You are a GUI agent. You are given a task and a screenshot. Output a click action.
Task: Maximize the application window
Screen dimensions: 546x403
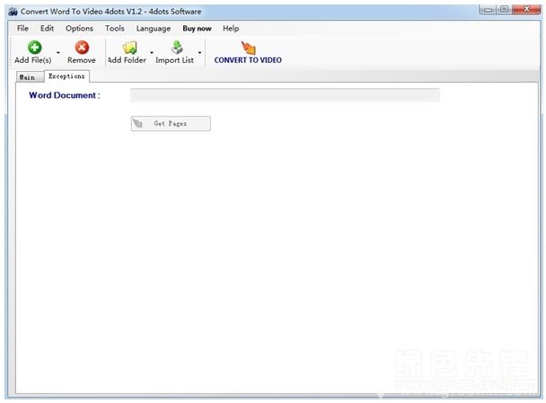pyautogui.click(x=504, y=9)
